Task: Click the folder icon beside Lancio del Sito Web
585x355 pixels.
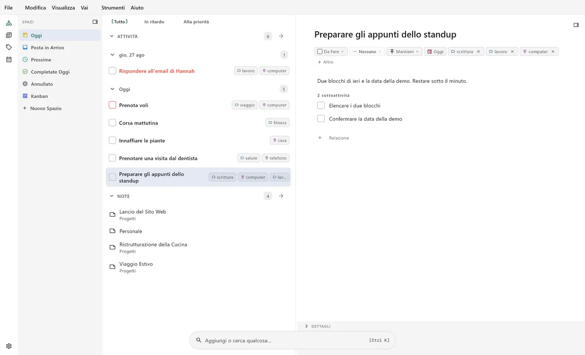Action: (x=112, y=214)
